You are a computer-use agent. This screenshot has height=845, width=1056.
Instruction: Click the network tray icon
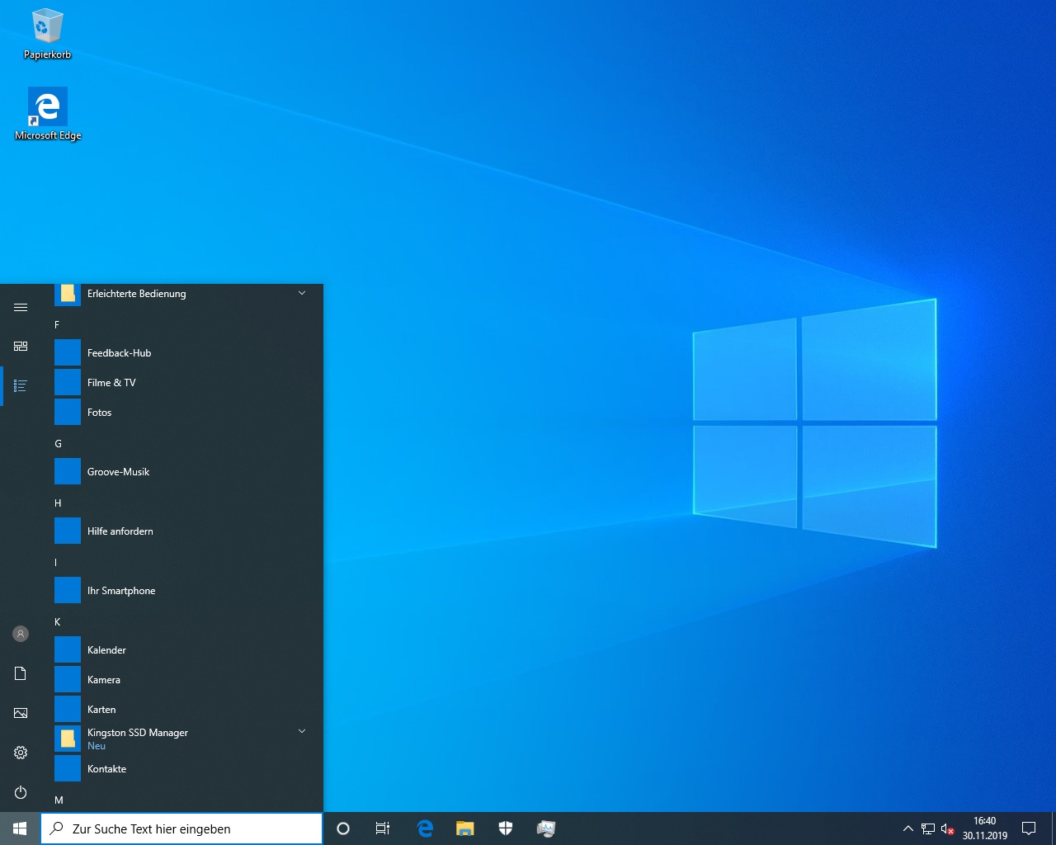(x=928, y=828)
